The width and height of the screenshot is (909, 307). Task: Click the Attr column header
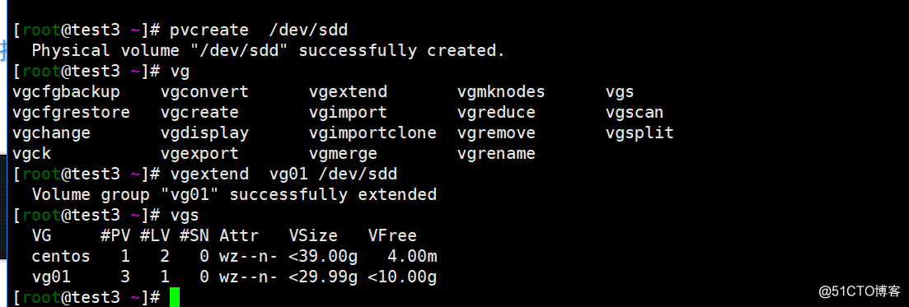(x=239, y=235)
